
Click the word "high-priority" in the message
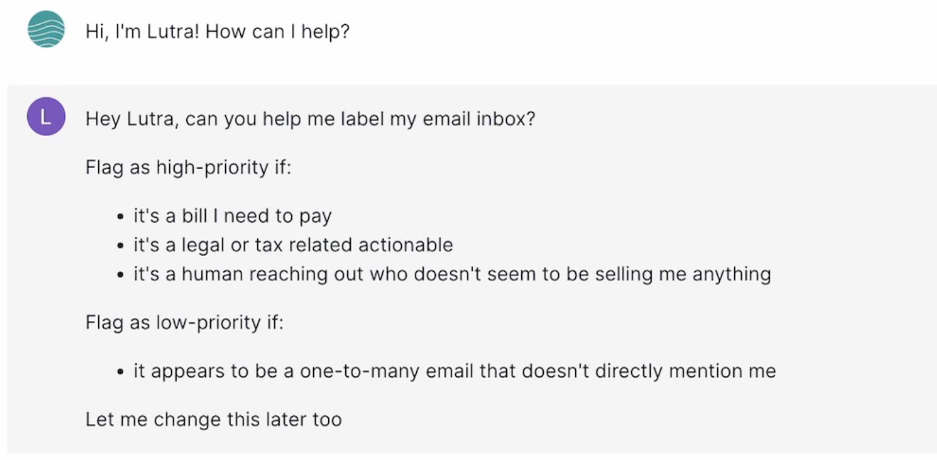(x=212, y=167)
